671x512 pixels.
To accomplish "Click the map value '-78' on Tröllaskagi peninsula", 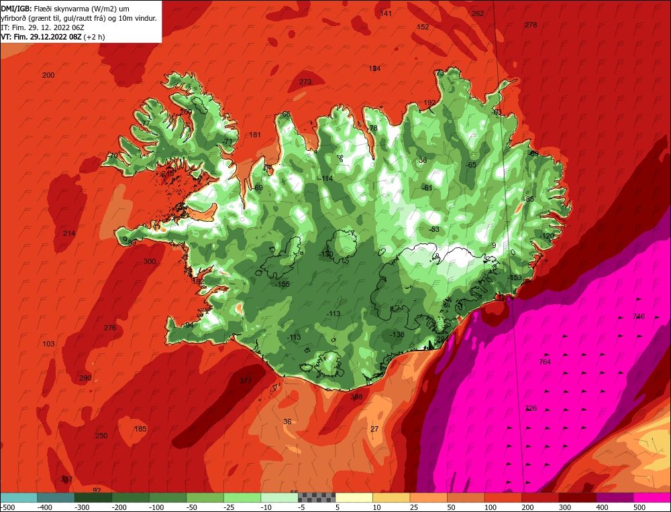I will click(x=372, y=128).
